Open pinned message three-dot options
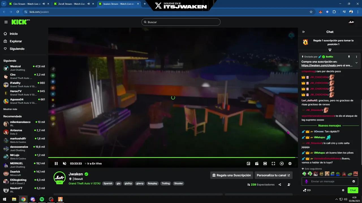 coord(356,57)
